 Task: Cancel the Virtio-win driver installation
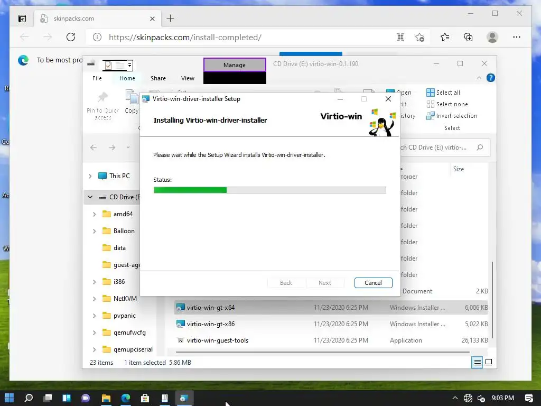(373, 283)
